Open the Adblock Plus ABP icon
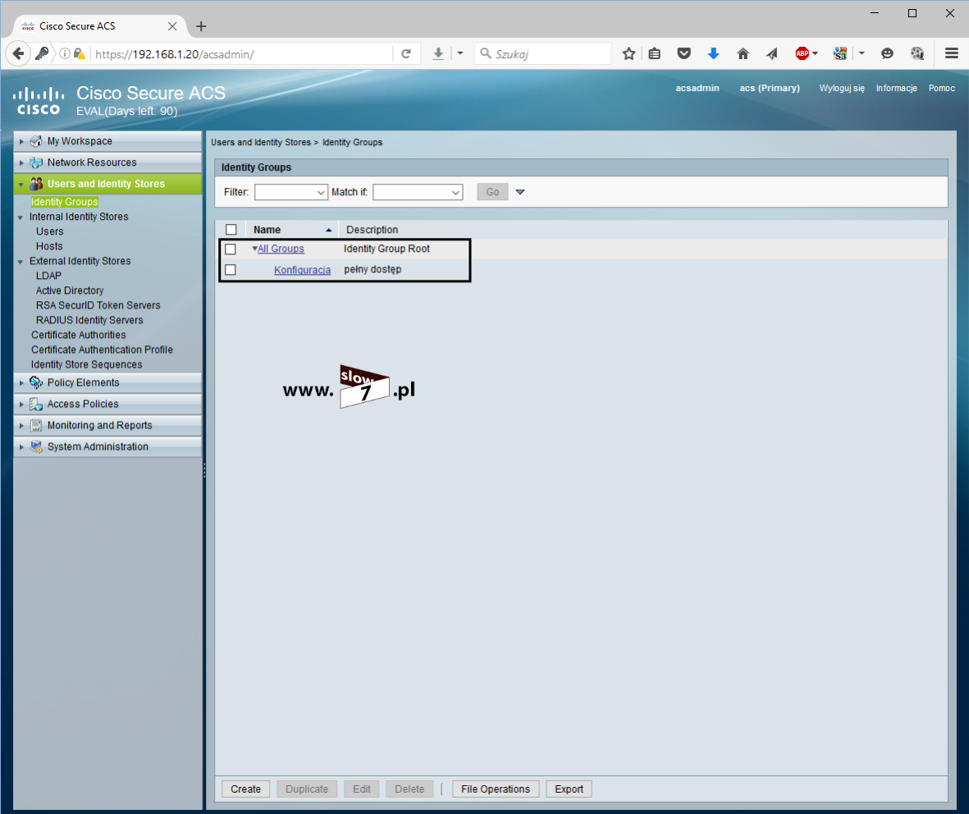This screenshot has width=969, height=814. [802, 54]
